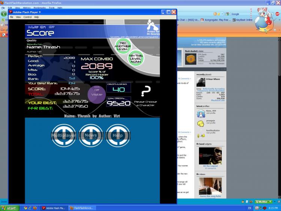Click 8 Hour Whore recently played avatar
Viewport: 281px width, 211px height.
click(x=201, y=82)
